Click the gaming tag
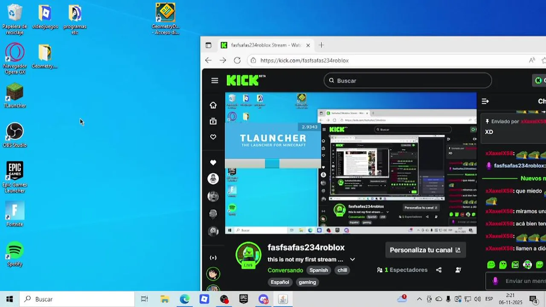This screenshot has height=307, width=546. [x=307, y=282]
